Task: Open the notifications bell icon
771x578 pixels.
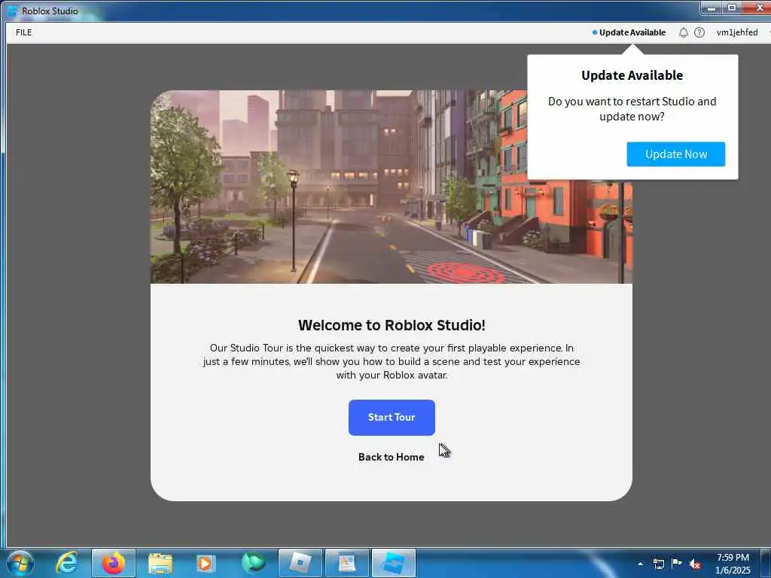Action: (x=683, y=32)
